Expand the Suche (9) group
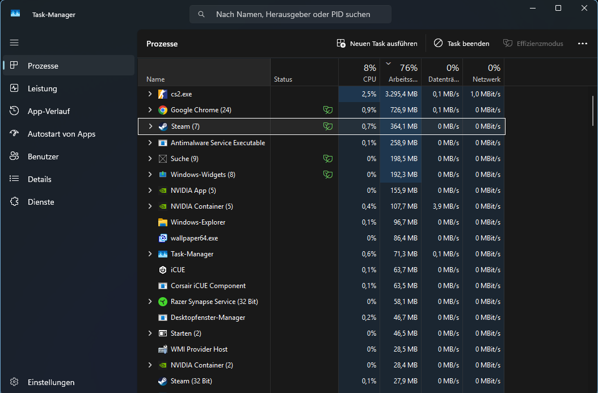This screenshot has height=393, width=598. (150, 159)
